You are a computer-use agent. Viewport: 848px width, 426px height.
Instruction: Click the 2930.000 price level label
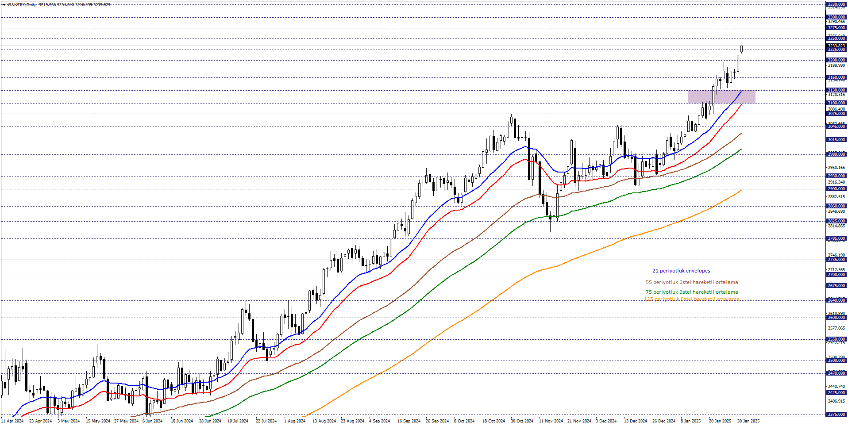click(x=836, y=176)
